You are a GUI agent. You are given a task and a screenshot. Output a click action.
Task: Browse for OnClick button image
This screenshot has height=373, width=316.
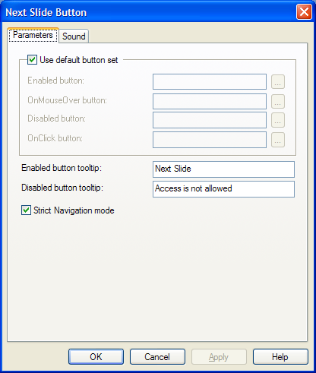coord(278,140)
